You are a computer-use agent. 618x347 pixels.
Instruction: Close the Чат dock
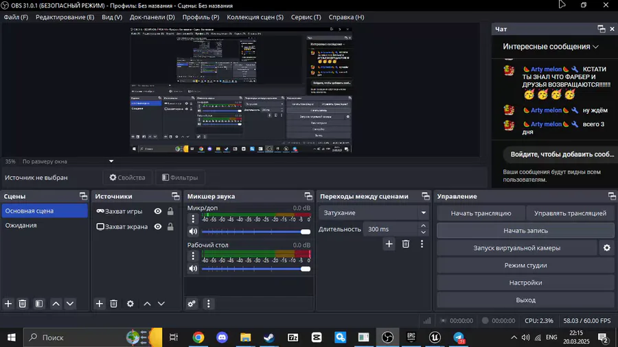click(x=612, y=29)
